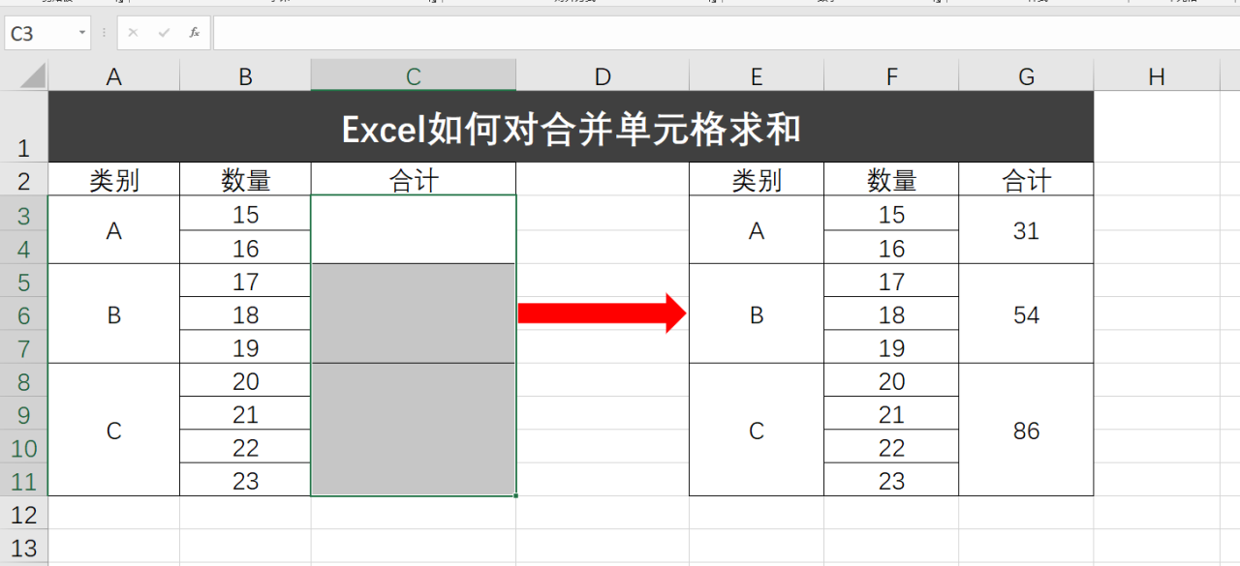Click the cell with 19 in column B

click(245, 347)
